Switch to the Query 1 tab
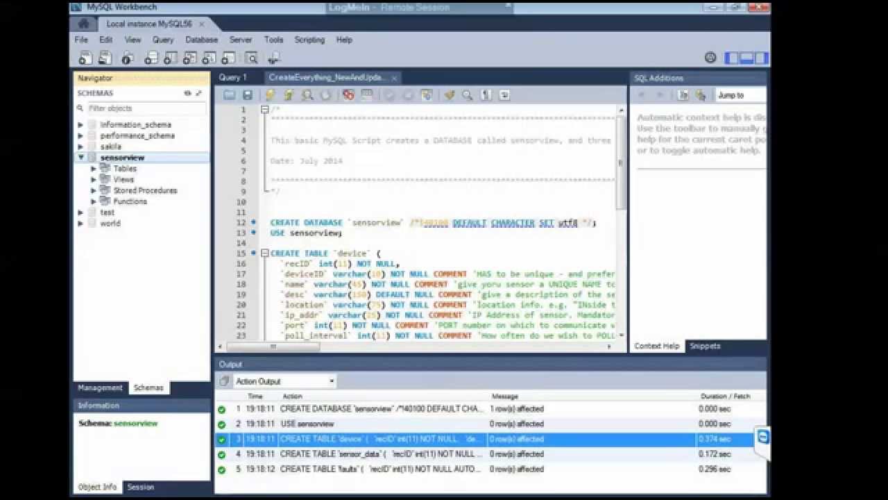Image resolution: width=888 pixels, height=500 pixels. 232,78
